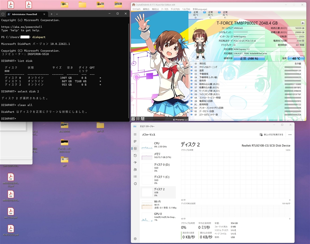Image resolution: width=310 pixels, height=244 pixels.
Task: Select the RTX 3070Ti desktop folder
Action: 64,127
